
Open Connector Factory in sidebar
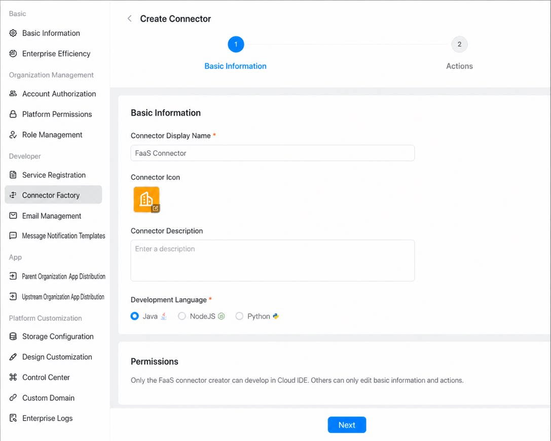click(53, 195)
